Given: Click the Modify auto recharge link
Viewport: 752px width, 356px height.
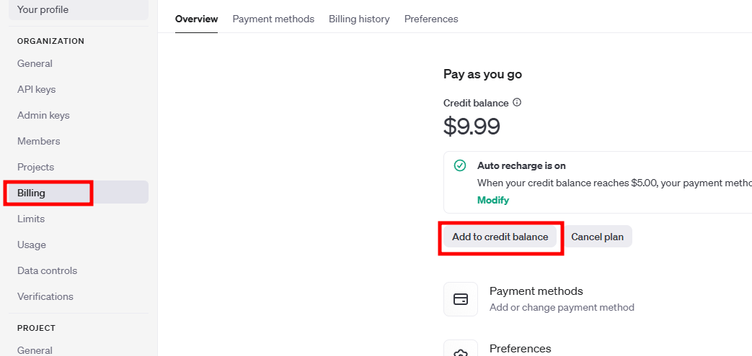Looking at the screenshot, I should pyautogui.click(x=493, y=200).
